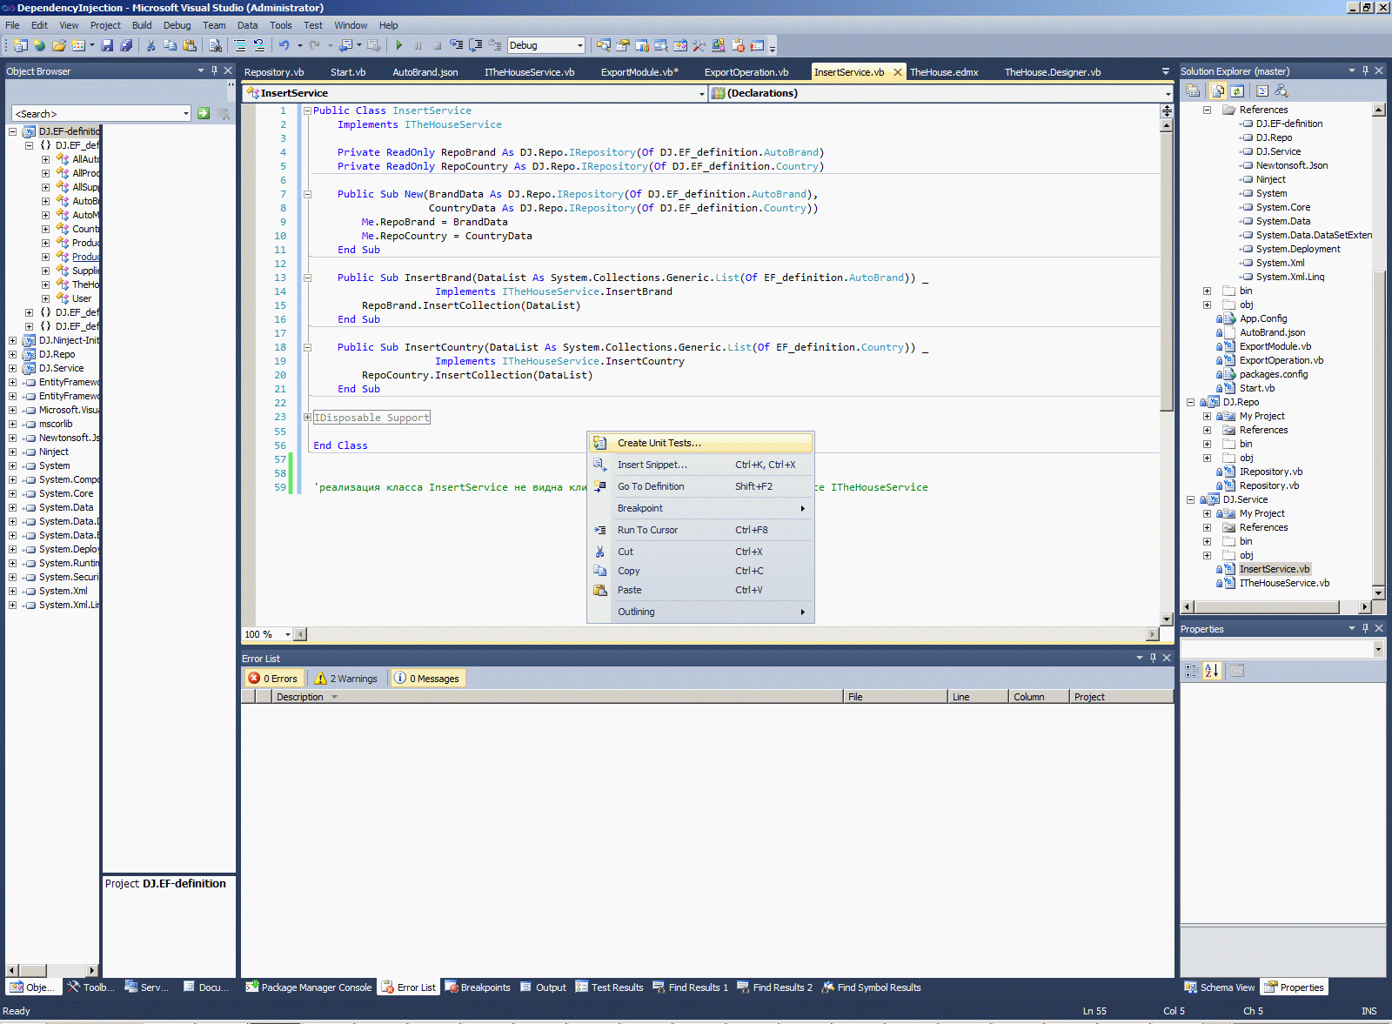Viewport: 1392px width, 1024px height.
Task: Click Refresh in the Solution Explorer toolbar
Action: click(1237, 90)
